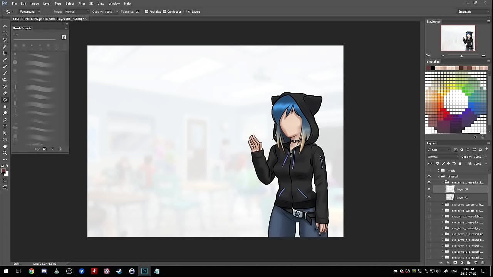Click the create new layer icon
Screen dimensions: 493x277
click(476, 263)
